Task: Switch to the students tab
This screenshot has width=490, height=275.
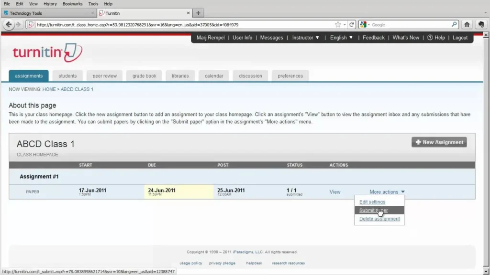Action: pyautogui.click(x=67, y=75)
